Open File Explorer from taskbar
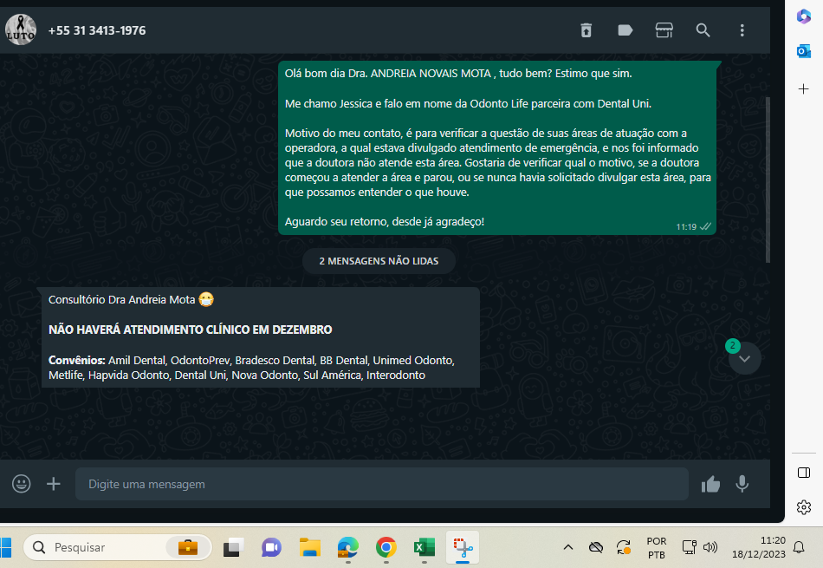This screenshot has width=823, height=568. (x=309, y=547)
